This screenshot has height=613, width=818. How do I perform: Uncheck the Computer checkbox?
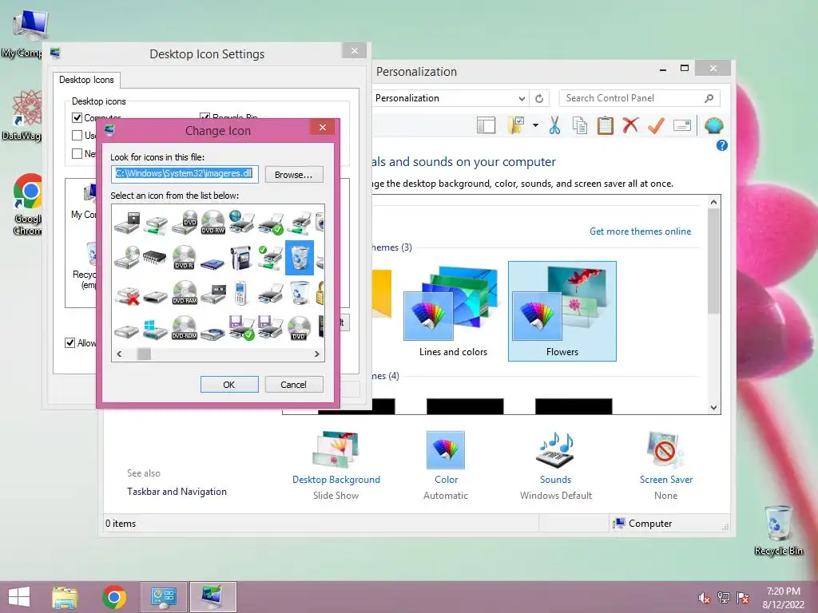click(77, 118)
